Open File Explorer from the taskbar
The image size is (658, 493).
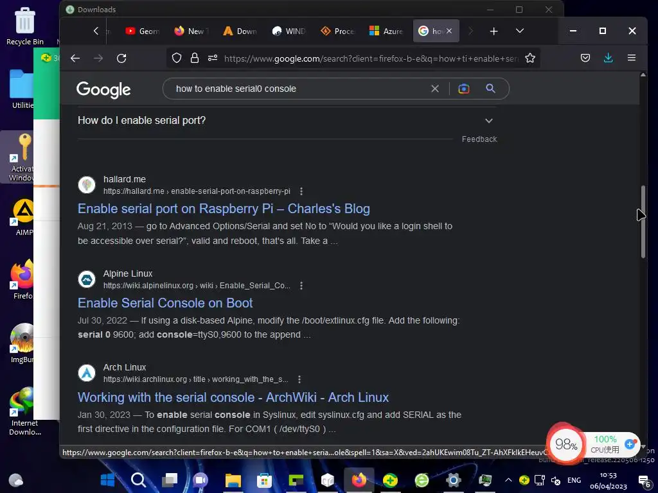233,480
